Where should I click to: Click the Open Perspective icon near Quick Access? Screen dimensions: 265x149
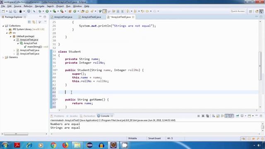[x=251, y=11]
